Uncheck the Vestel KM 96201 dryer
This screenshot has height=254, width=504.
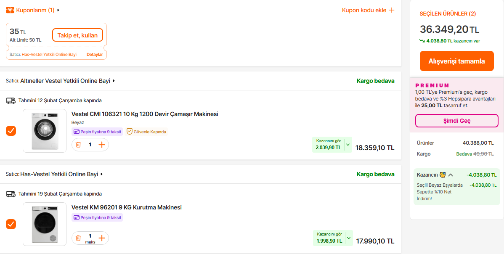[11, 224]
